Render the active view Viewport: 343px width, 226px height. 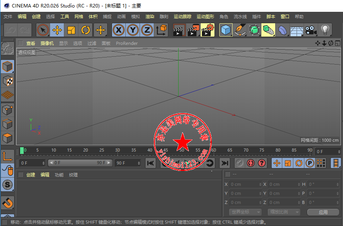click(x=179, y=30)
